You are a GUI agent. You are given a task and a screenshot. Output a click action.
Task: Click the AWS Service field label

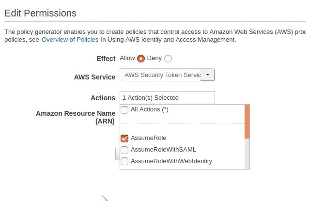(x=94, y=77)
